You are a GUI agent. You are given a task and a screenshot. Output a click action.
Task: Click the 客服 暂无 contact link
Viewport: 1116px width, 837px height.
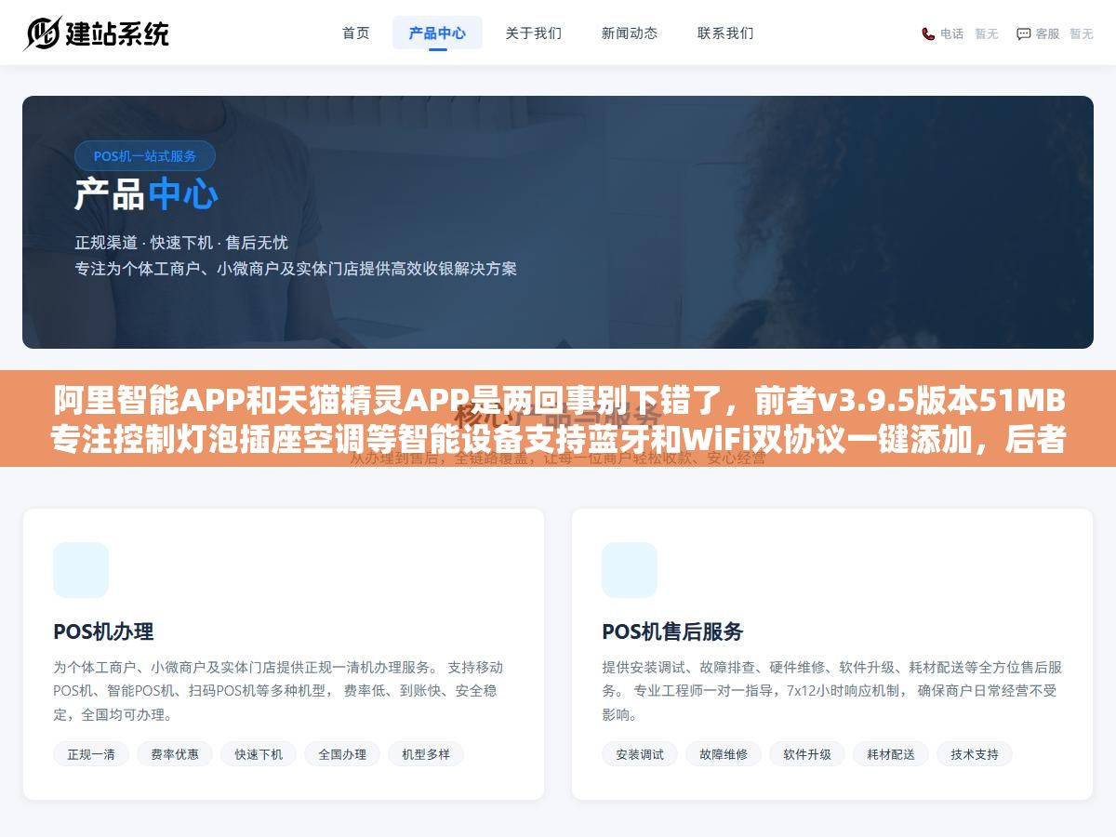pyautogui.click(x=1055, y=33)
